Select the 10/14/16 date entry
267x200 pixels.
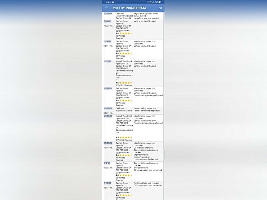point(108,116)
